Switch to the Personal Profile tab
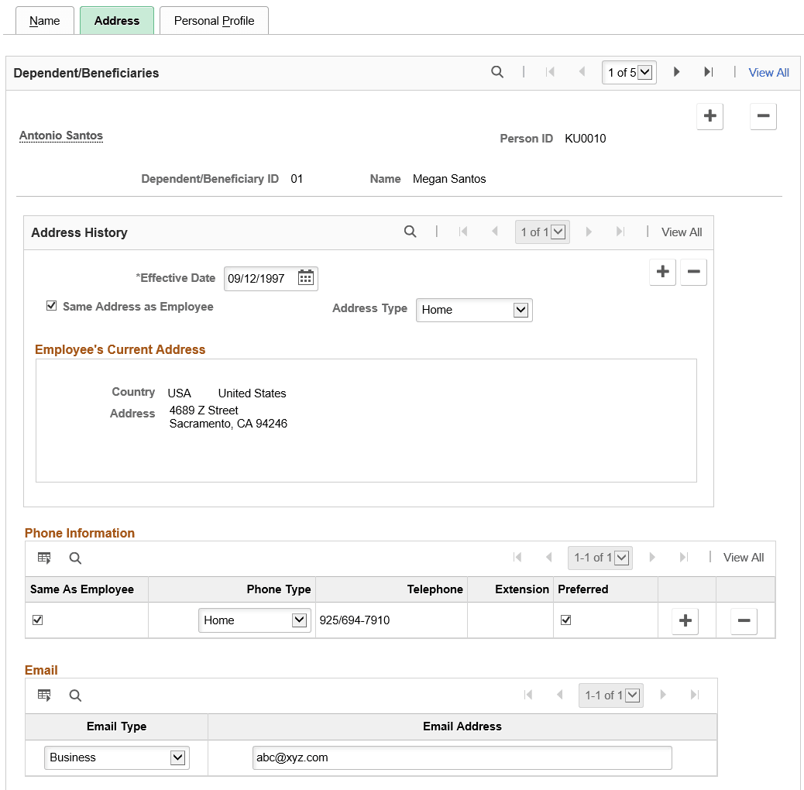Viewport: 804px width, 790px height. point(214,20)
